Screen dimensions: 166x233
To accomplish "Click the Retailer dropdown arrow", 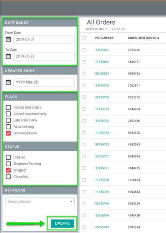I will point(72,202).
